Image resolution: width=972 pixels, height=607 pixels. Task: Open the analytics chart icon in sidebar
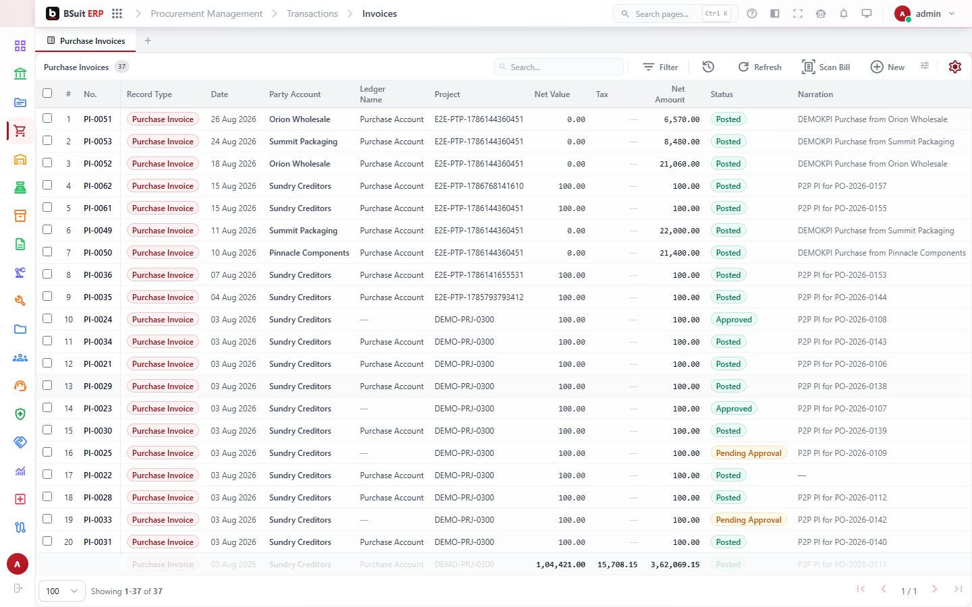[20, 471]
